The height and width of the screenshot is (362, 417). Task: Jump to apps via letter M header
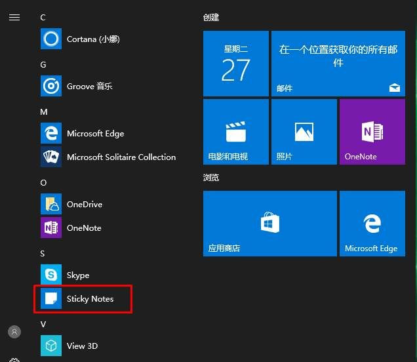pos(44,112)
